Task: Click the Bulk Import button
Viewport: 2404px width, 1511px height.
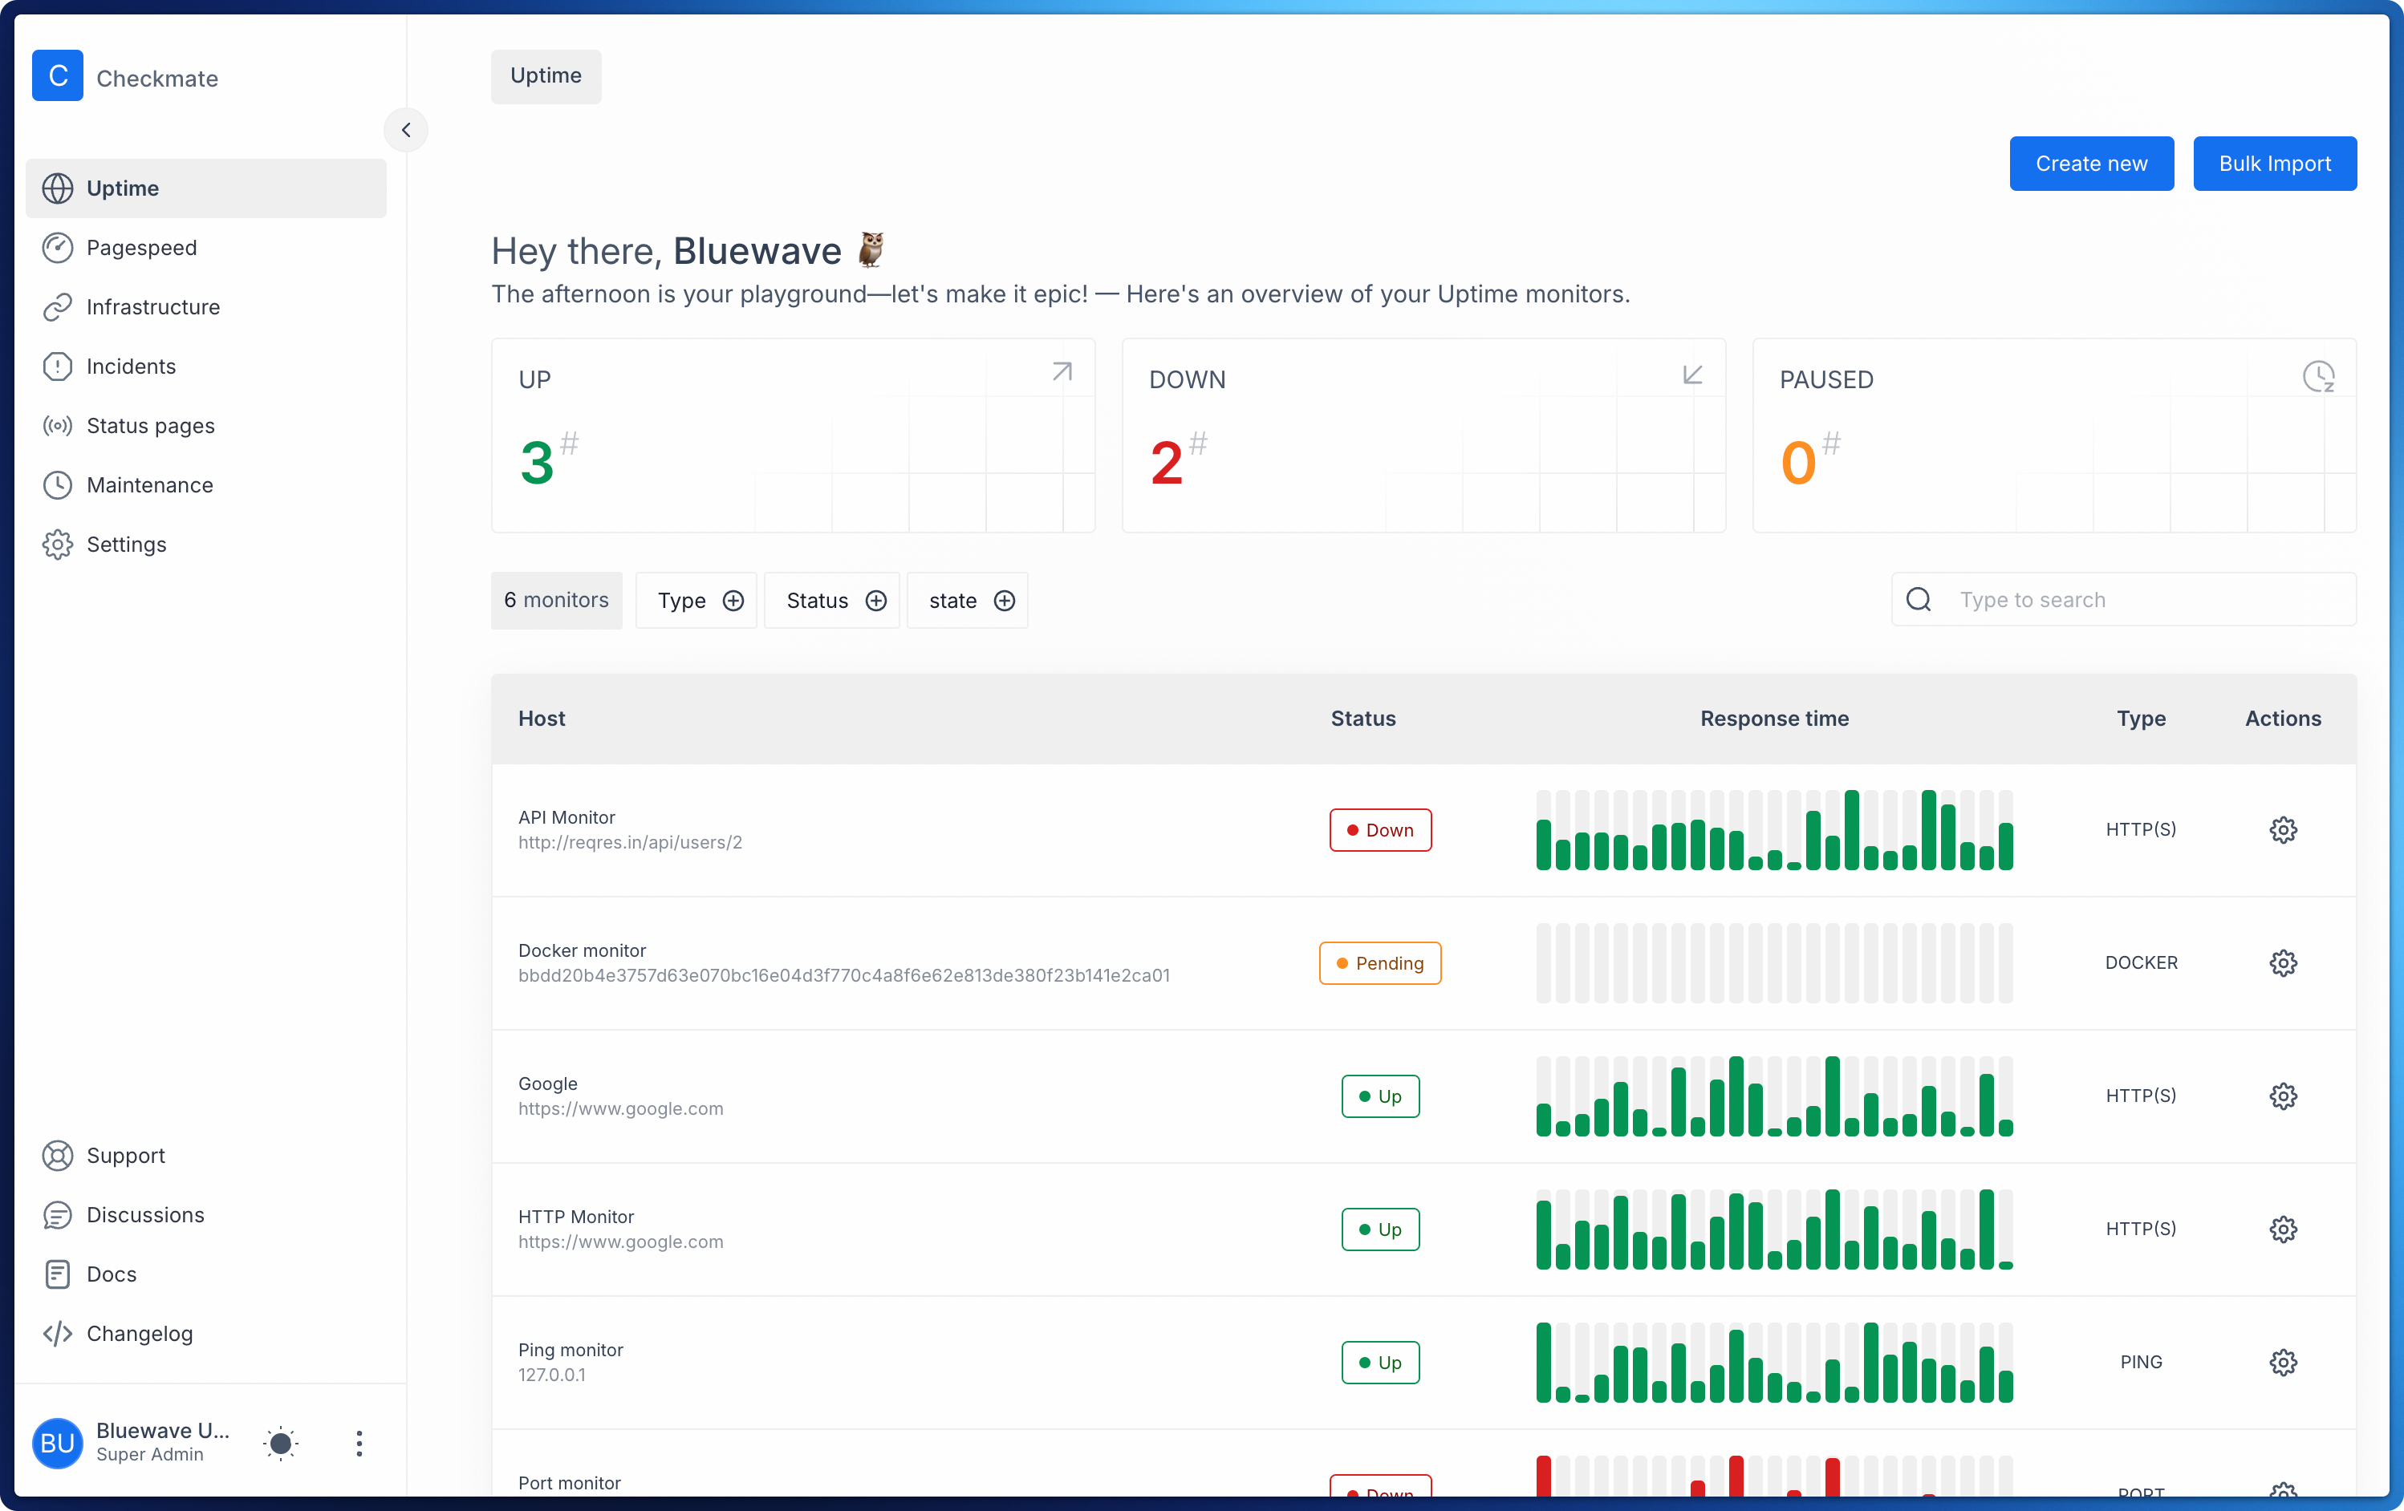Action: pyautogui.click(x=2274, y=164)
